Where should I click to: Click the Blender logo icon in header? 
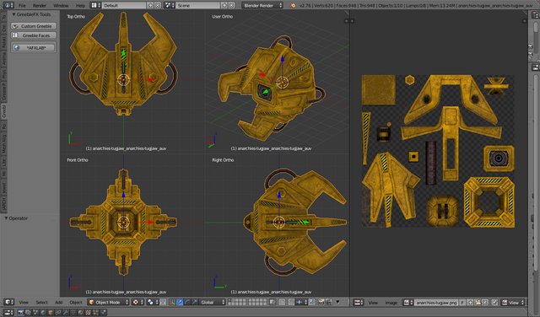click(293, 5)
